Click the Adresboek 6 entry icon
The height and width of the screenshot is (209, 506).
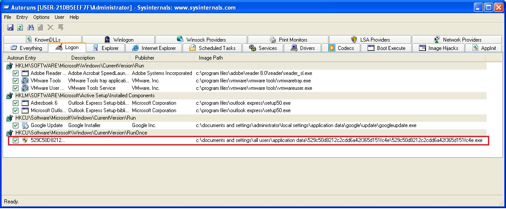point(25,103)
